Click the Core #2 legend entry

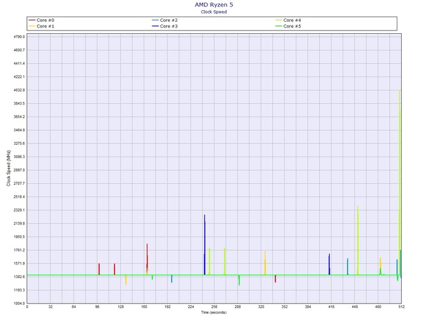(x=165, y=20)
